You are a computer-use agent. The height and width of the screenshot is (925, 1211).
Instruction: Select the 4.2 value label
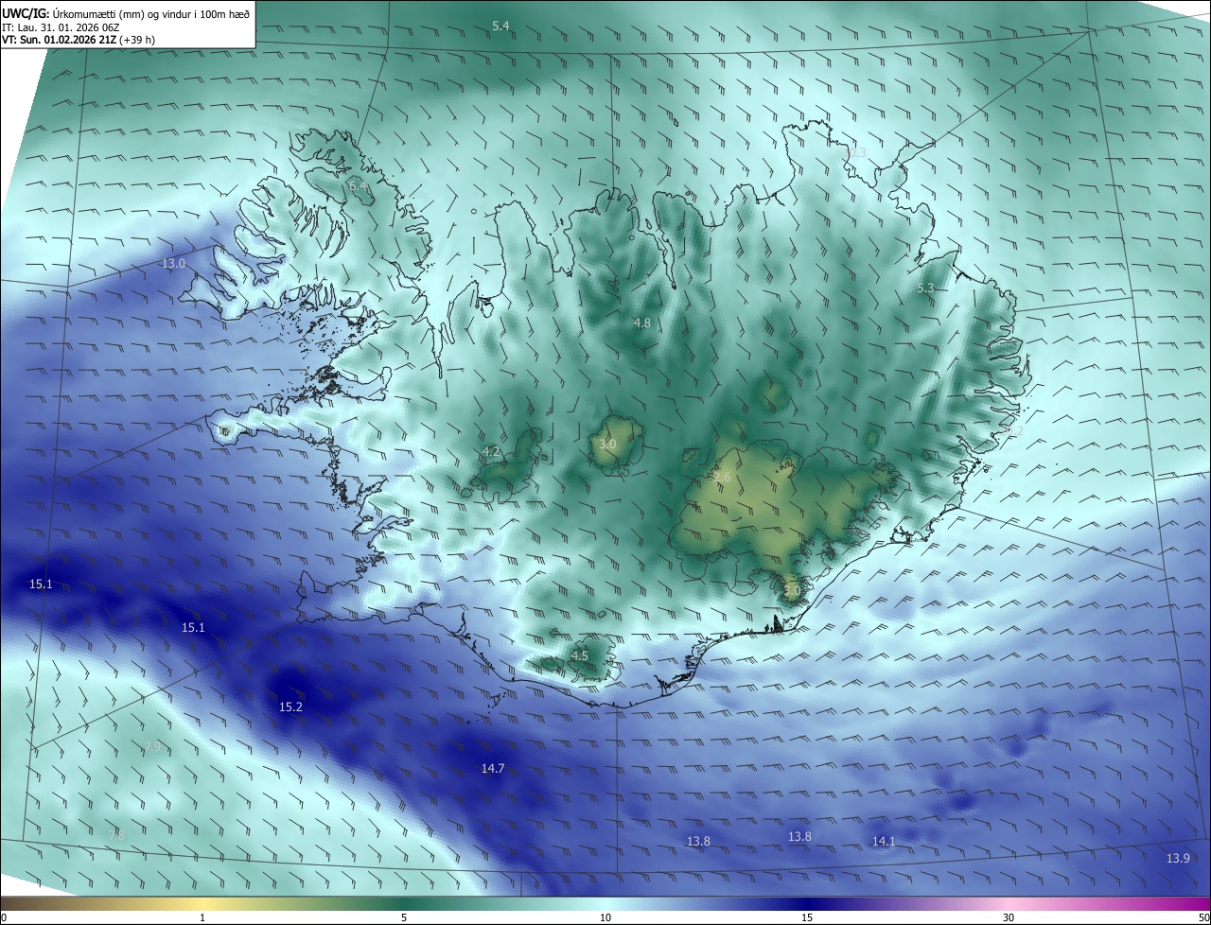(x=490, y=451)
